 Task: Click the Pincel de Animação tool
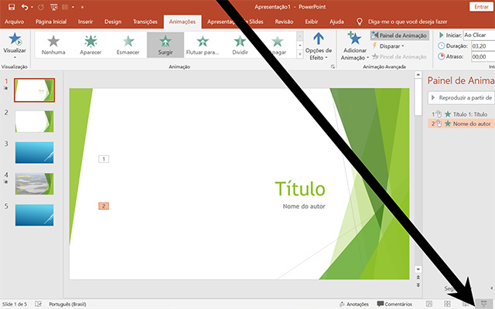coord(399,56)
